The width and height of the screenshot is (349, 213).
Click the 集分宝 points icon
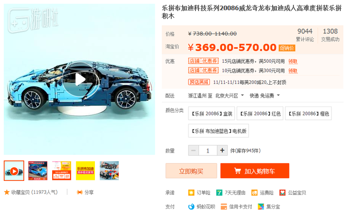(x=261, y=206)
